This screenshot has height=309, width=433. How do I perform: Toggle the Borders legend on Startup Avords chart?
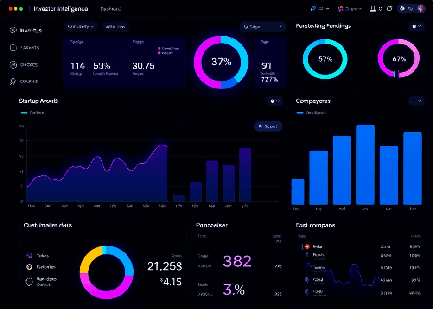click(32, 113)
